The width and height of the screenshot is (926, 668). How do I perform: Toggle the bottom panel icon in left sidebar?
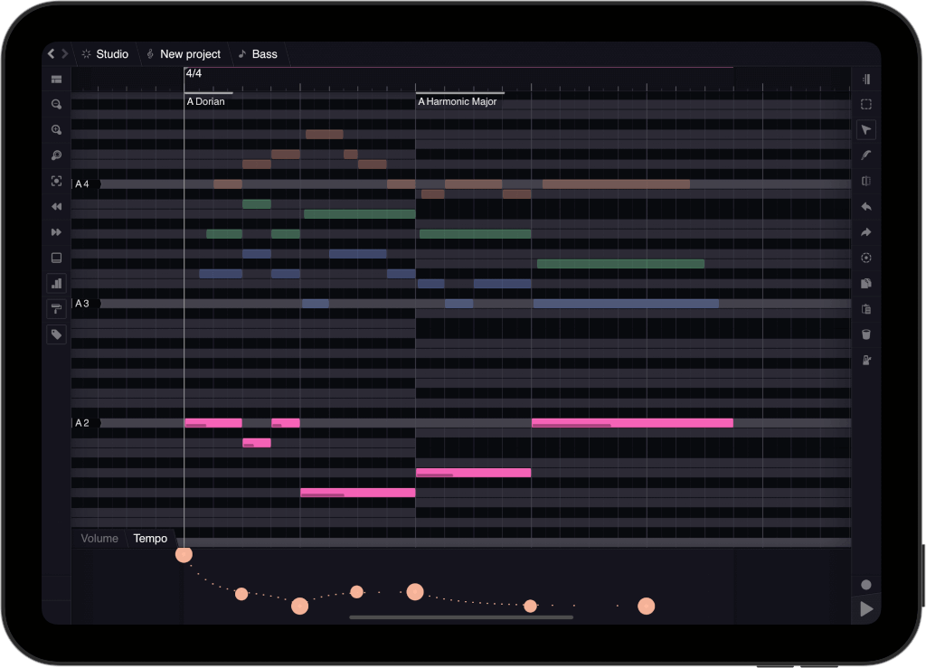[x=56, y=258]
